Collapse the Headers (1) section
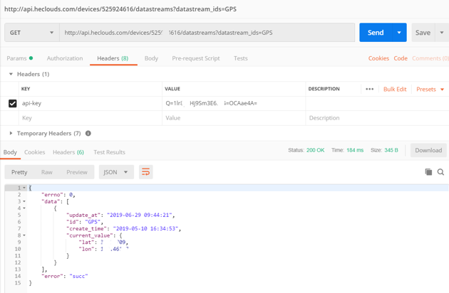The width and height of the screenshot is (449, 293). click(x=11, y=74)
